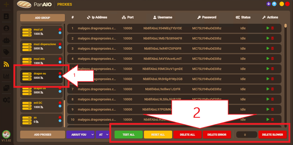Click red dot on muxi mix group

(x=60, y=58)
